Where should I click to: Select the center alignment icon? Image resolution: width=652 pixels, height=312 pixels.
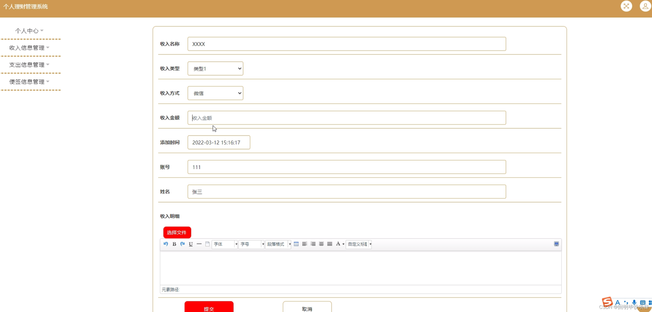(321, 244)
